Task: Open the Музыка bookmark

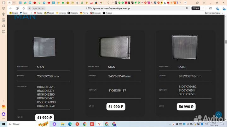Action: coord(61,13)
